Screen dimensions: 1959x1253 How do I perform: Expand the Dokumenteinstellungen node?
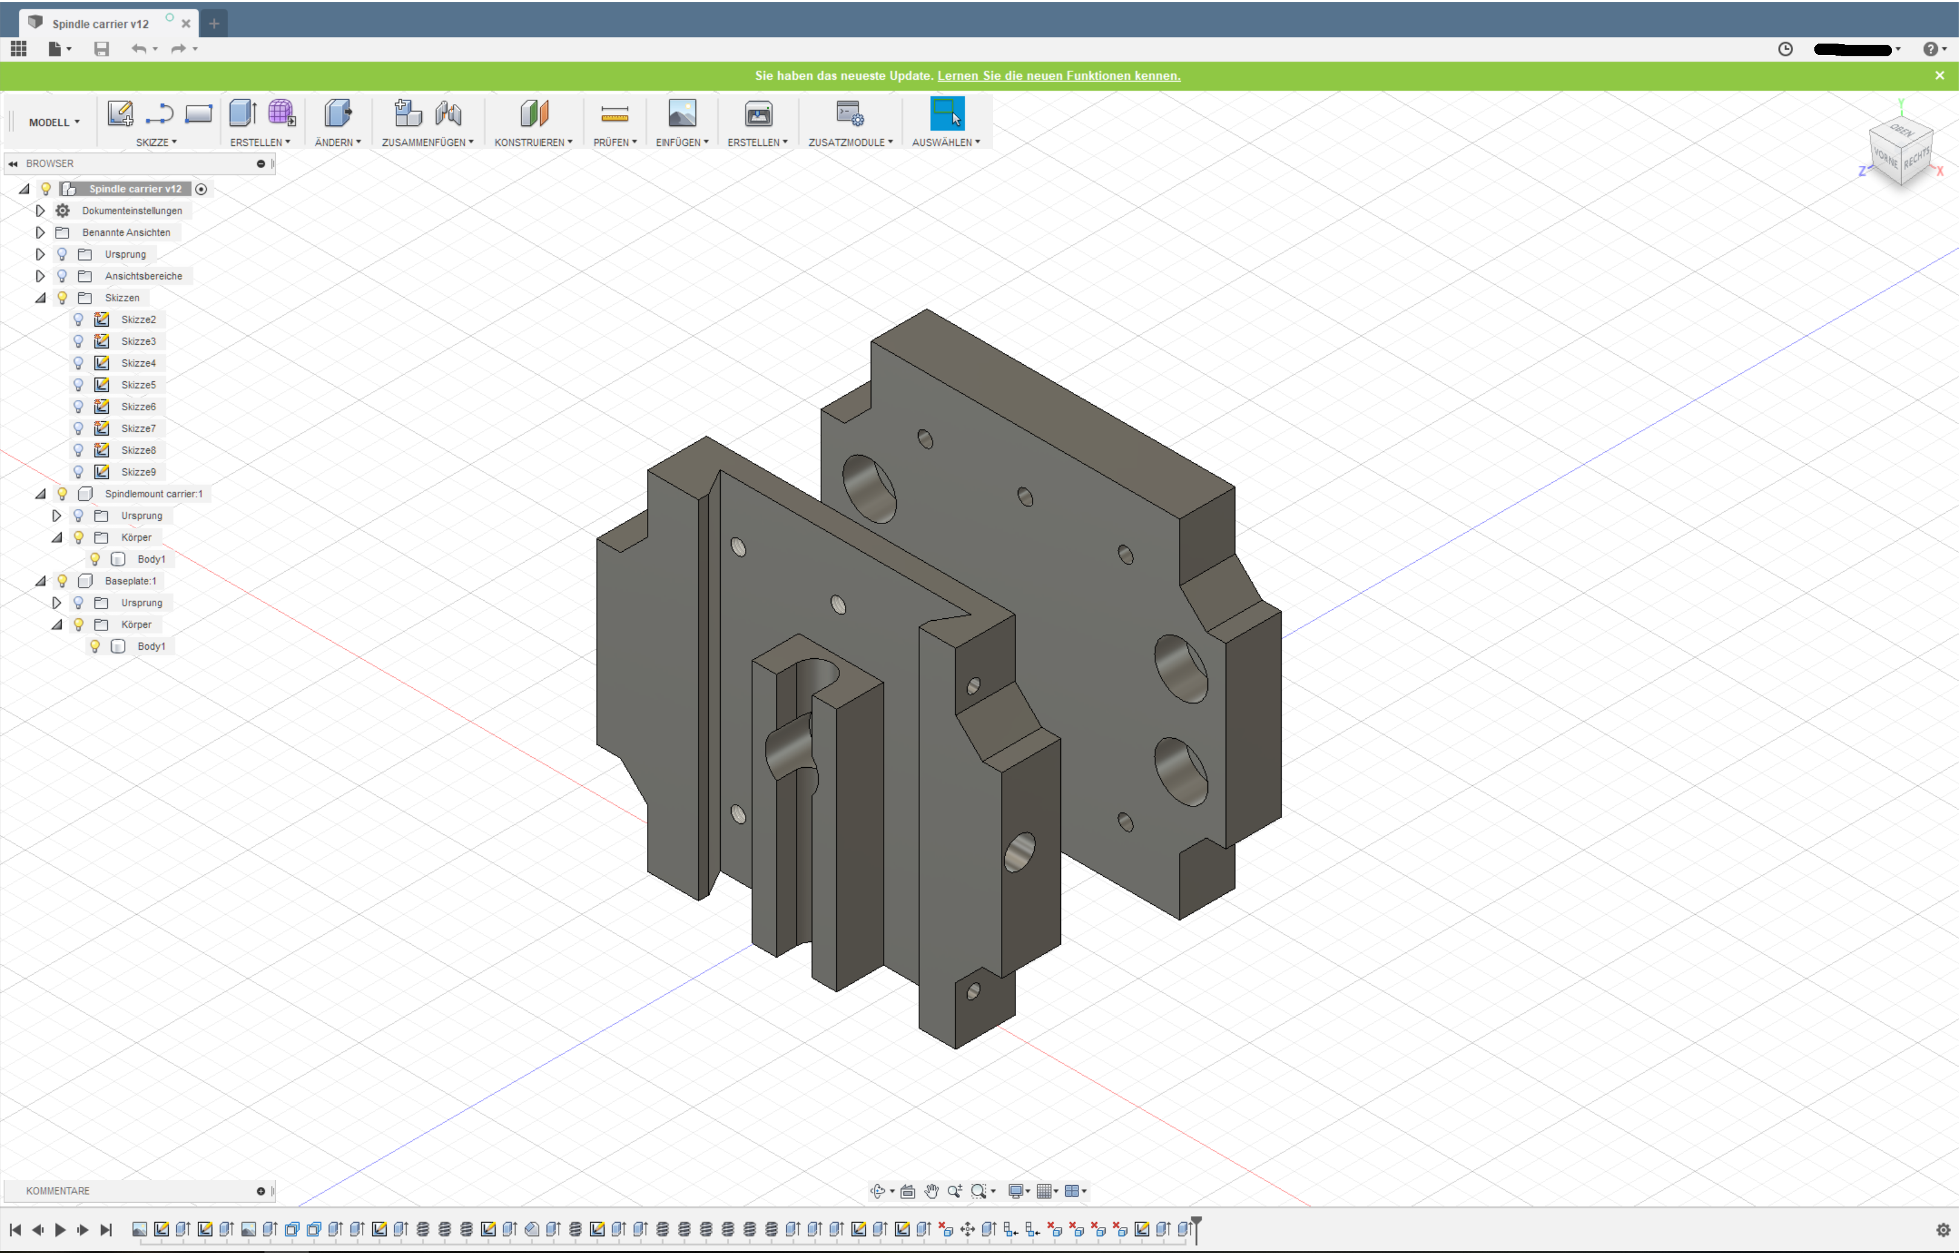tap(40, 211)
